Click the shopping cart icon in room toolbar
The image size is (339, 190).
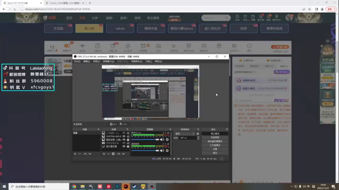[173, 46]
